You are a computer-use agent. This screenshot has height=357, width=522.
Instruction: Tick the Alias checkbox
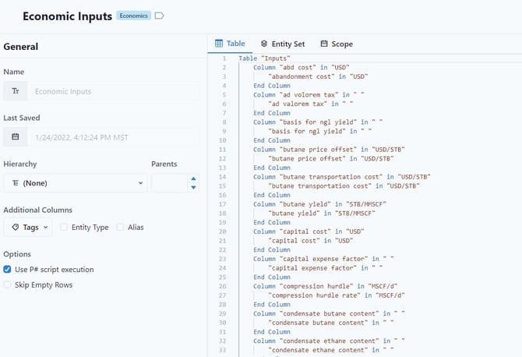tap(120, 228)
